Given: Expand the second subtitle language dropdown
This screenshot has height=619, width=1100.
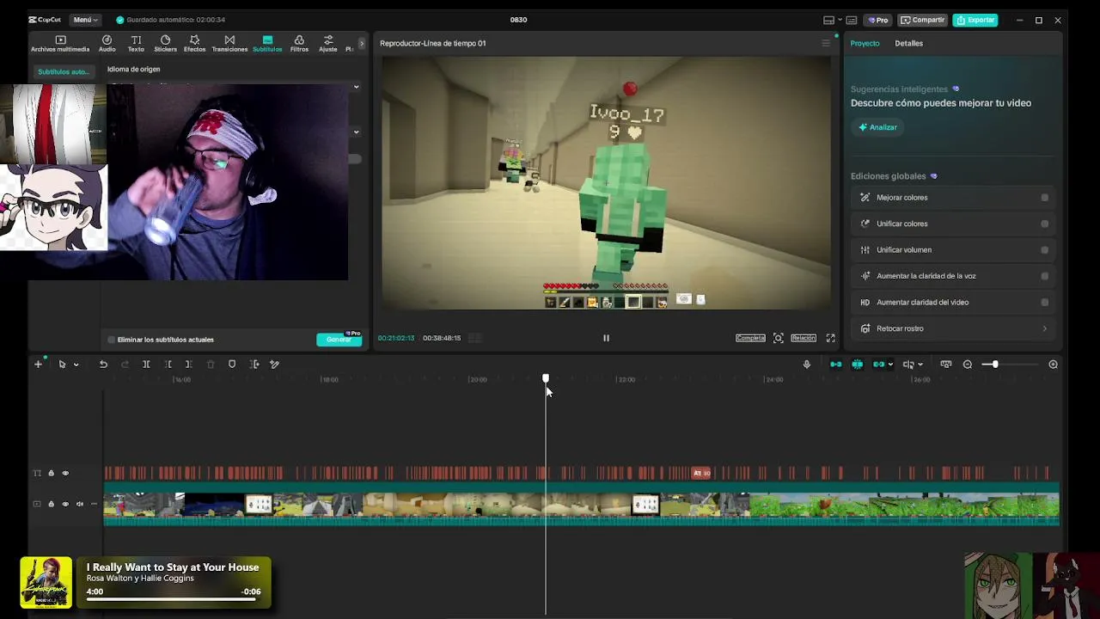Looking at the screenshot, I should pos(356,132).
